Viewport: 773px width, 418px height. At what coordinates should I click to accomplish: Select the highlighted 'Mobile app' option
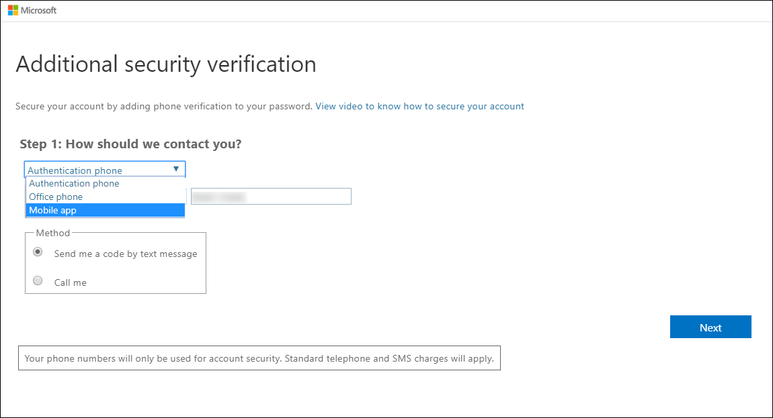click(x=53, y=210)
